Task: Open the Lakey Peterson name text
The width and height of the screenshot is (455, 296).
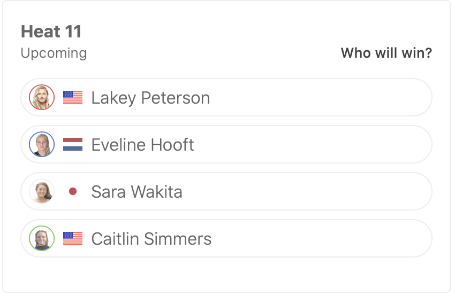Action: point(150,98)
